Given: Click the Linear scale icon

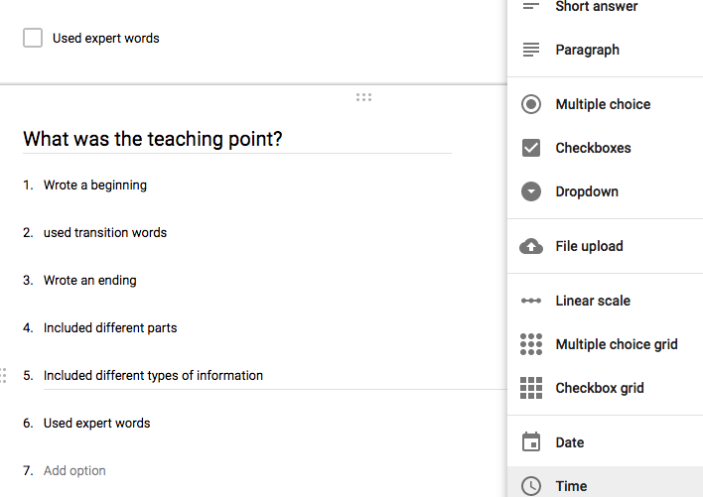Looking at the screenshot, I should click(531, 301).
